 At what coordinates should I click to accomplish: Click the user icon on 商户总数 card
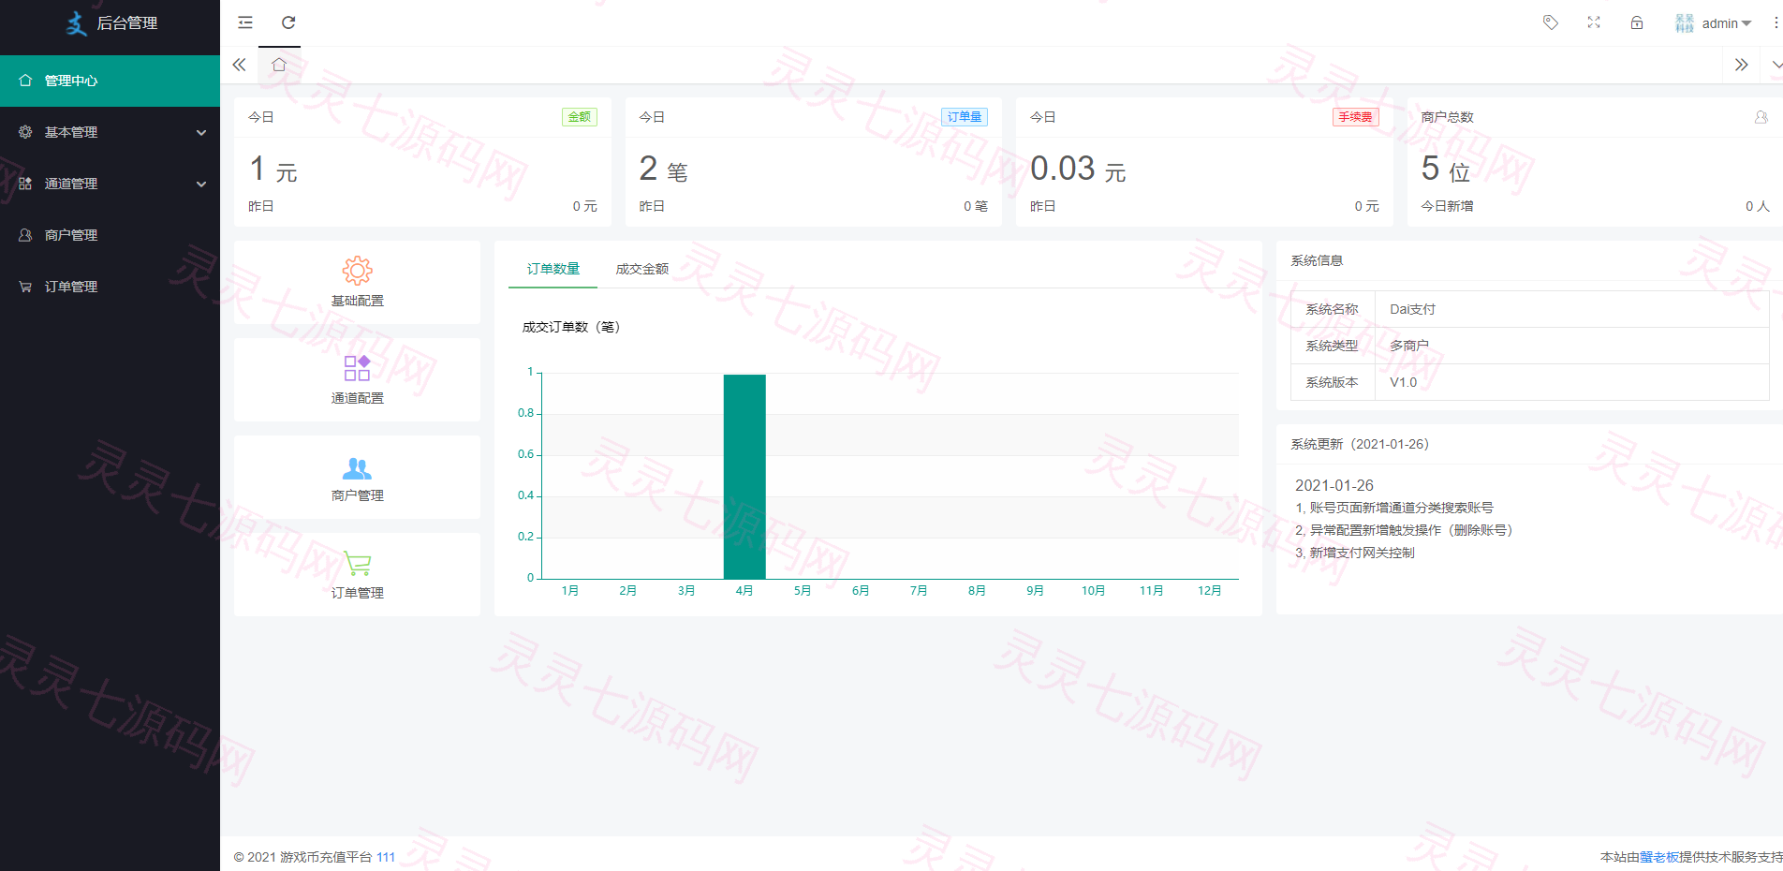(1761, 117)
